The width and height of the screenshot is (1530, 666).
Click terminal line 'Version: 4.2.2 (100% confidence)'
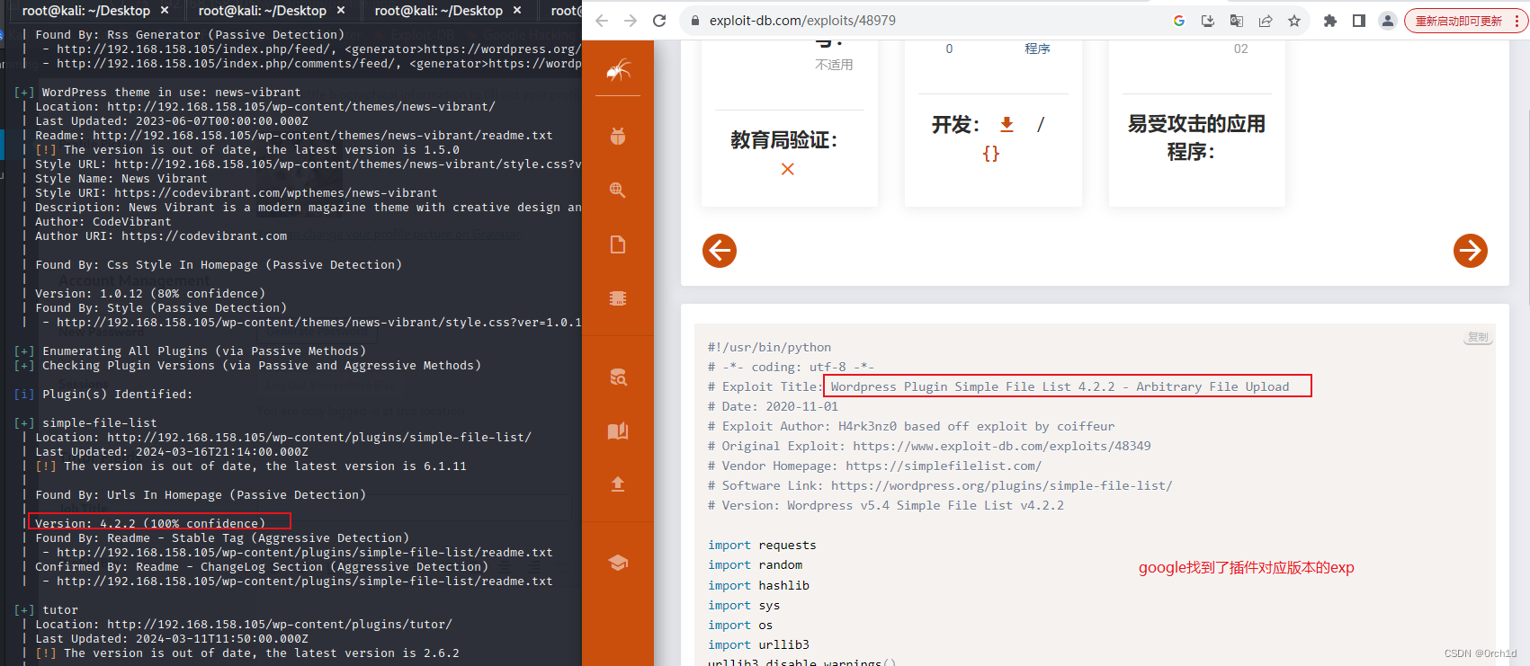point(150,523)
